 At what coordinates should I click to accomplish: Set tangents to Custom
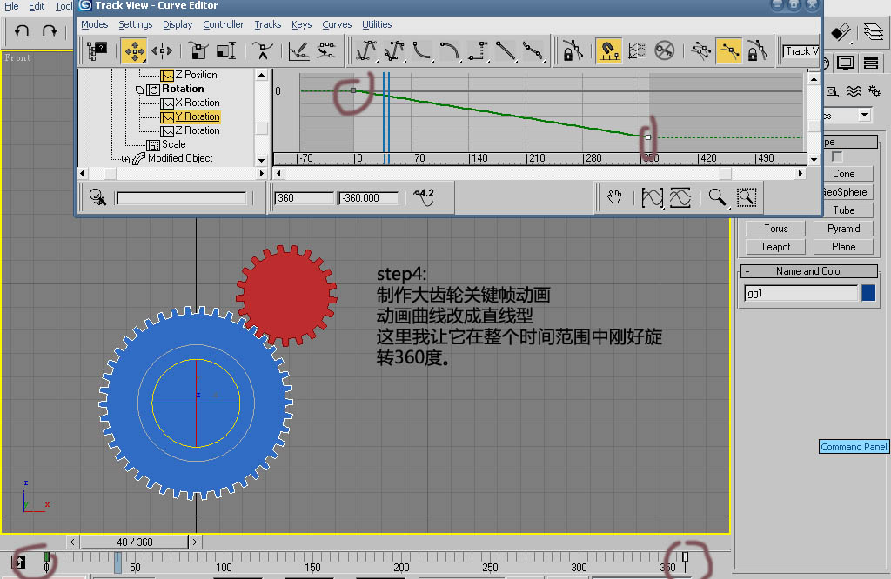[394, 51]
